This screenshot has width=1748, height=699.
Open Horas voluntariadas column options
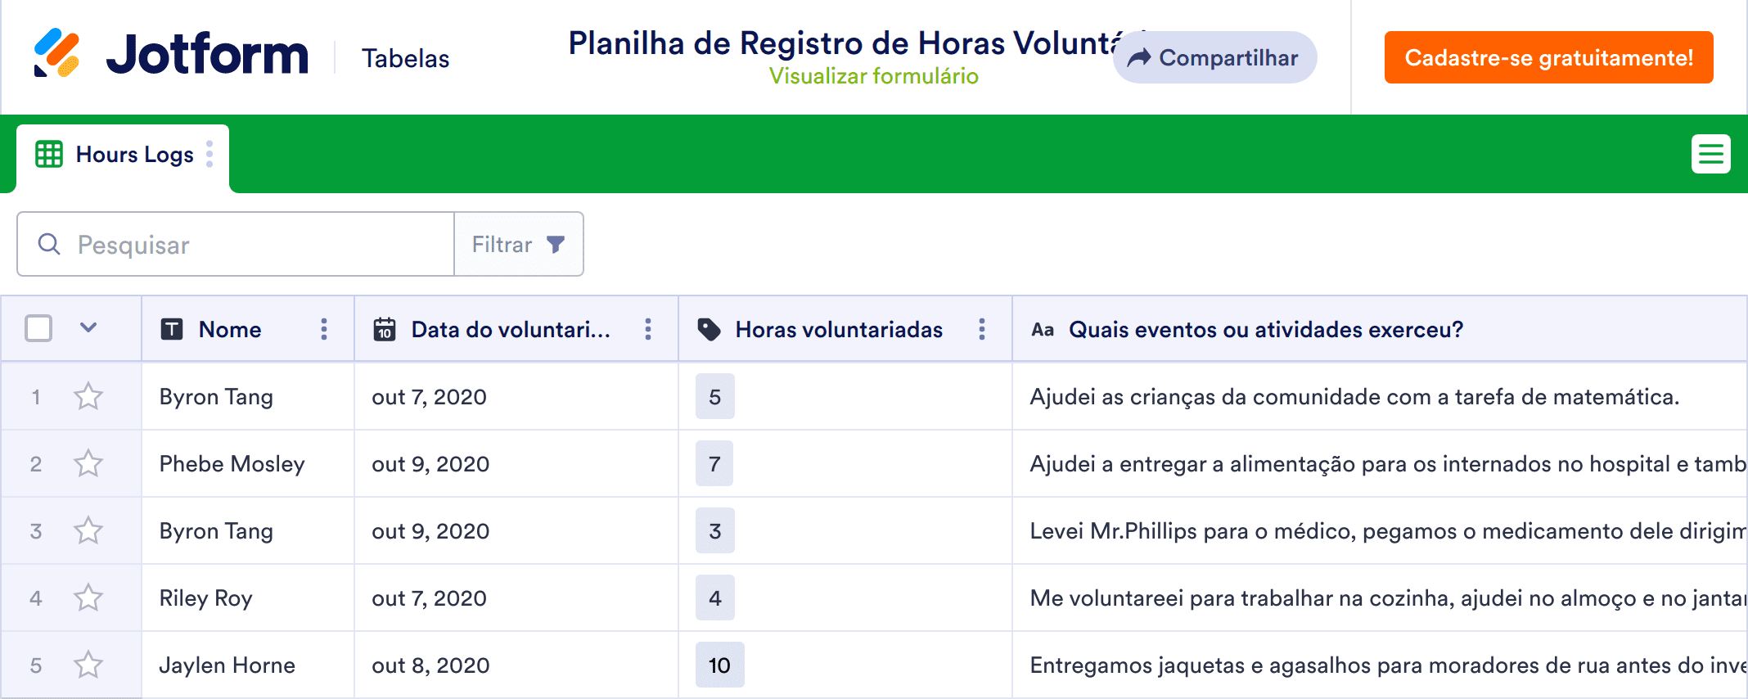pyautogui.click(x=982, y=329)
